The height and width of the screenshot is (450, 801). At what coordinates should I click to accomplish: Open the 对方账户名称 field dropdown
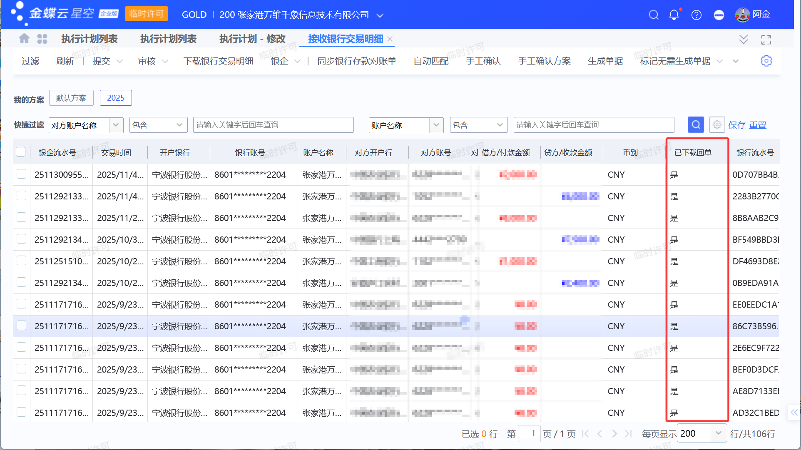(x=116, y=125)
